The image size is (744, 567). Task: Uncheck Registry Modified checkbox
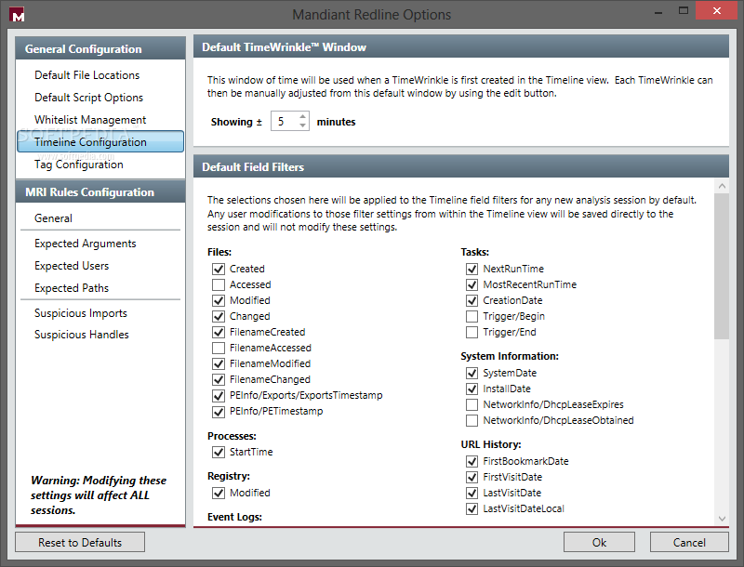coord(219,493)
